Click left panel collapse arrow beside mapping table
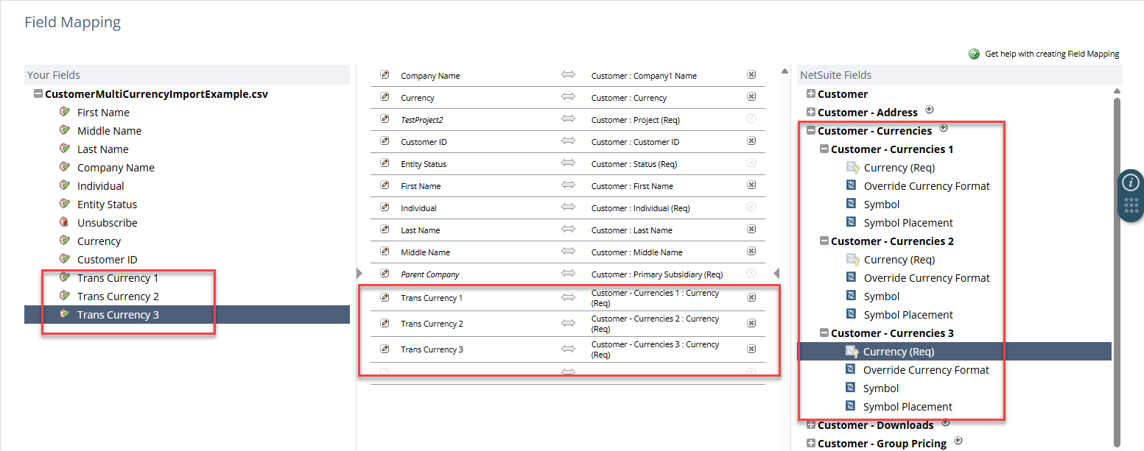 click(359, 273)
